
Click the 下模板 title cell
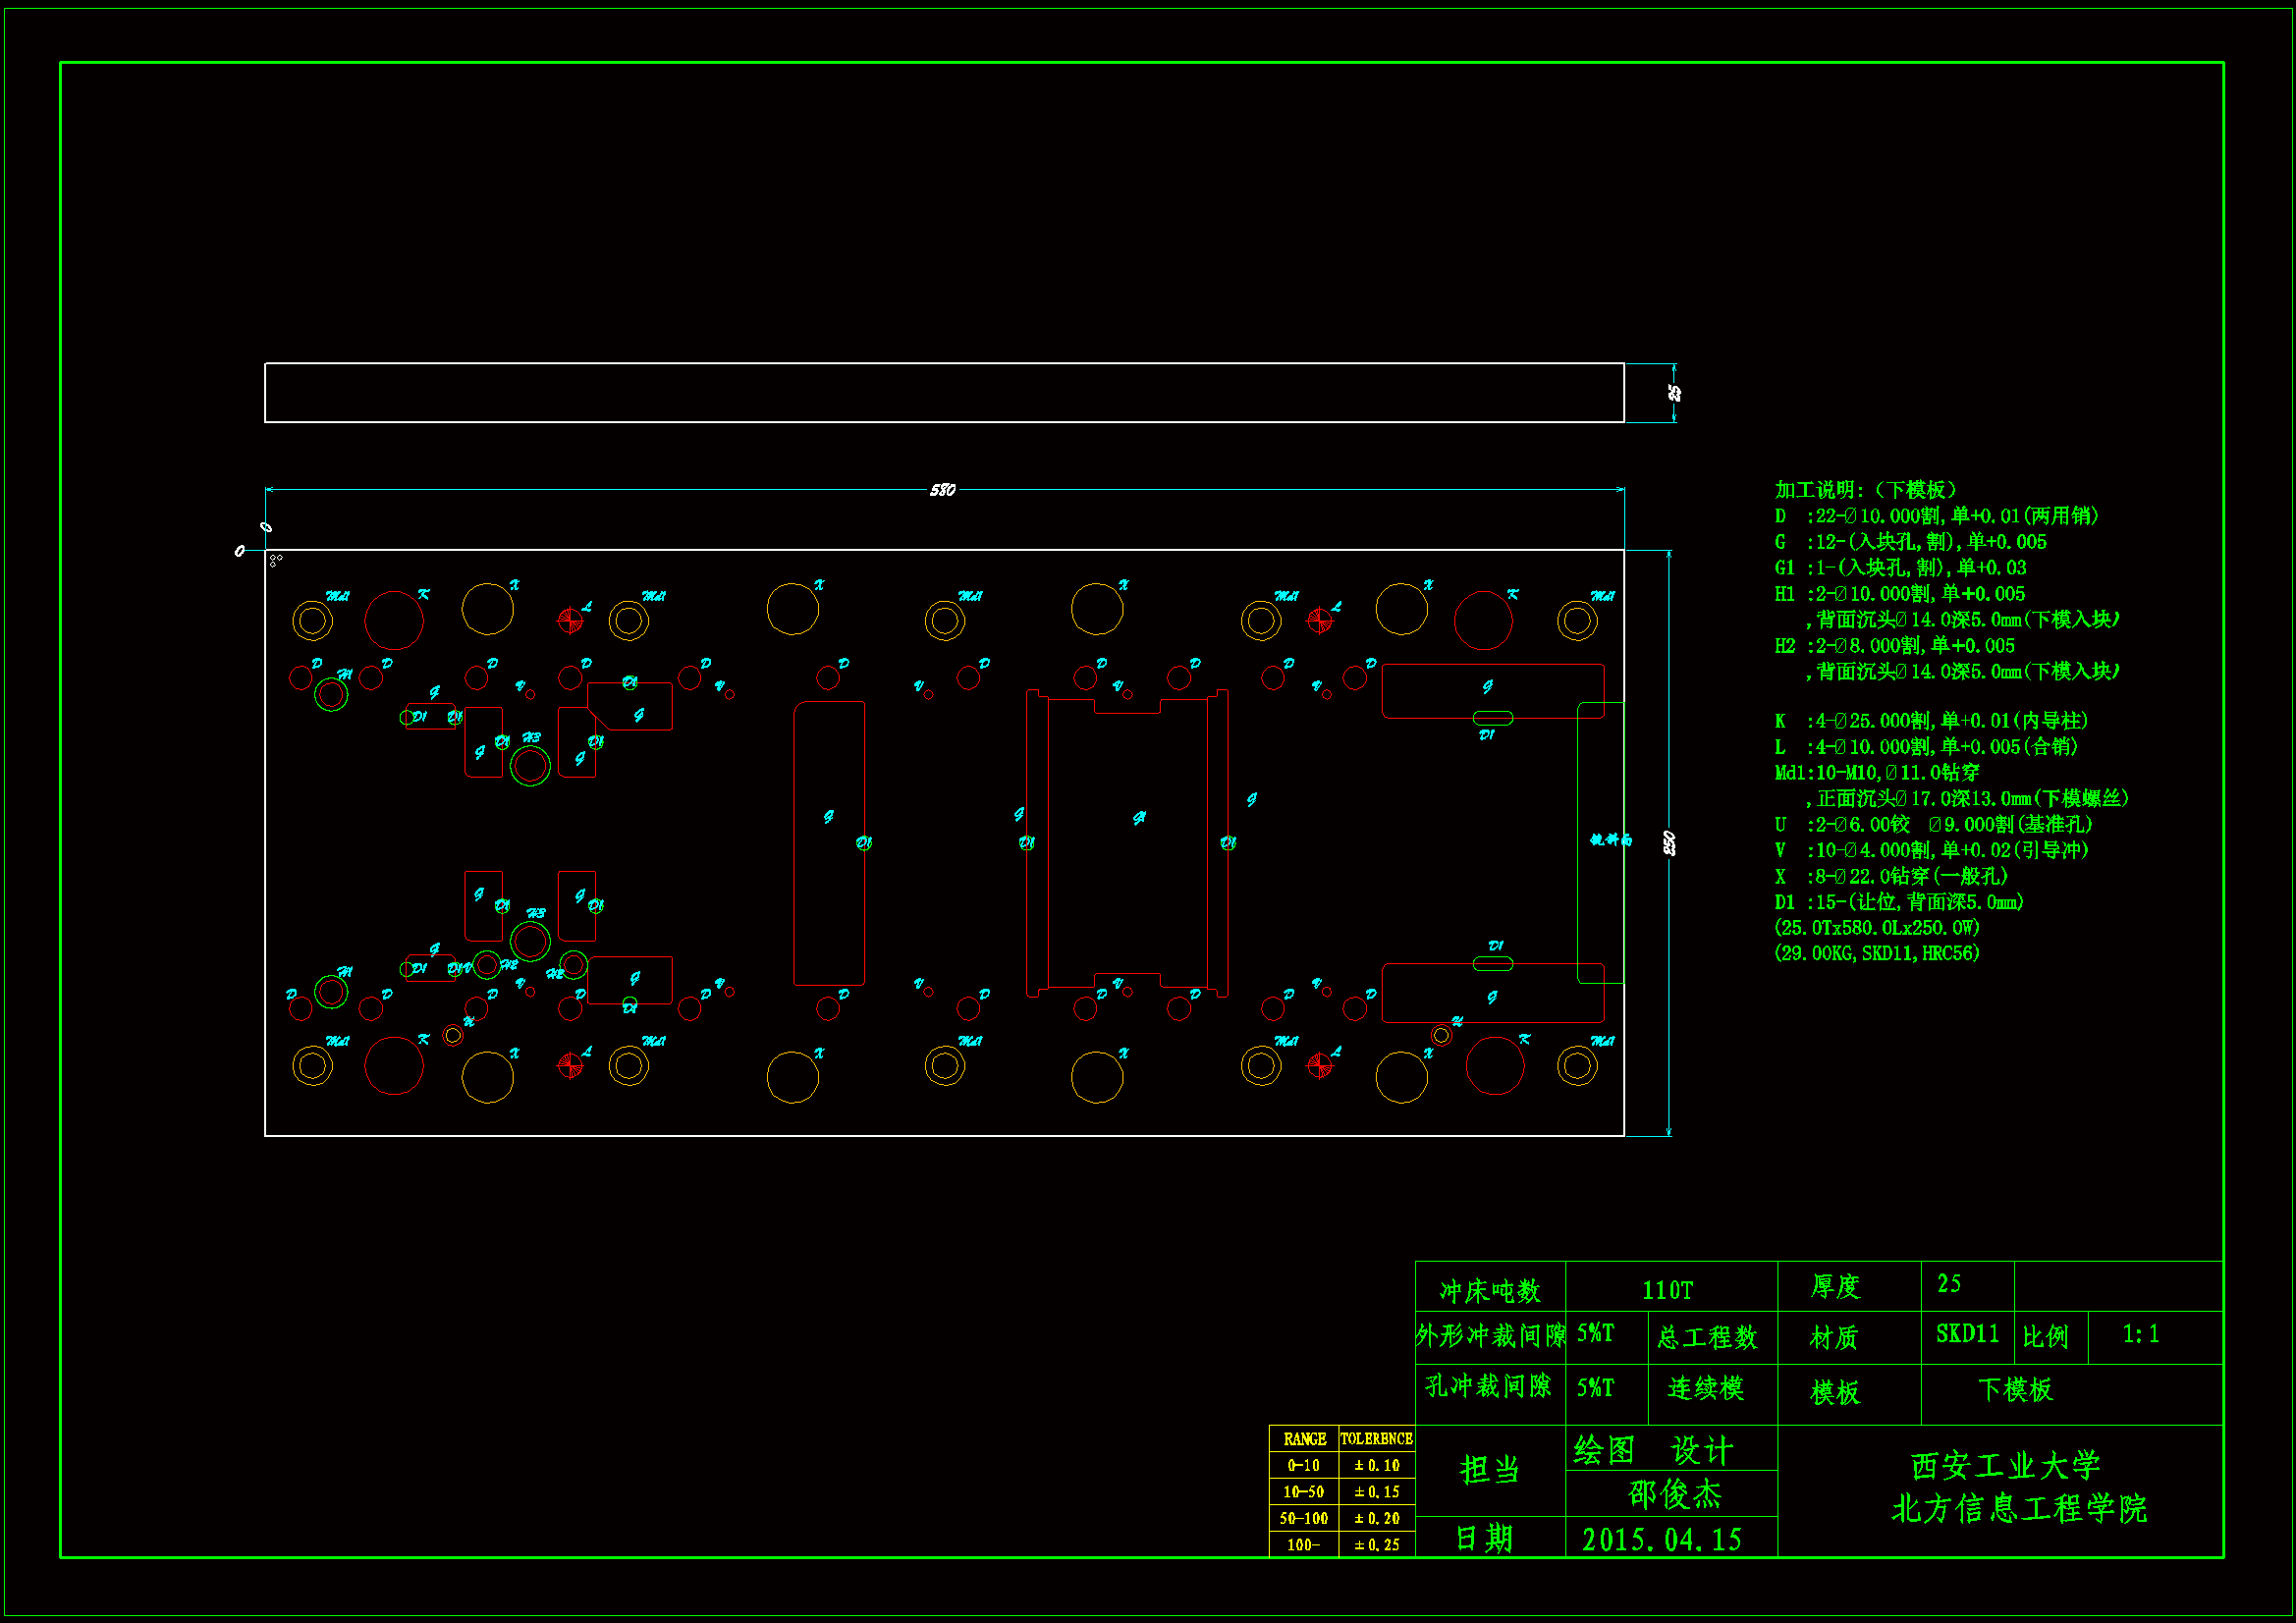point(2015,1390)
